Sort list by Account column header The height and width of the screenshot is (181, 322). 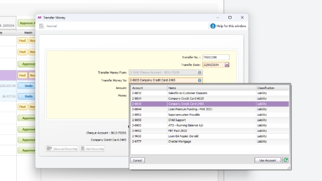tap(149, 88)
